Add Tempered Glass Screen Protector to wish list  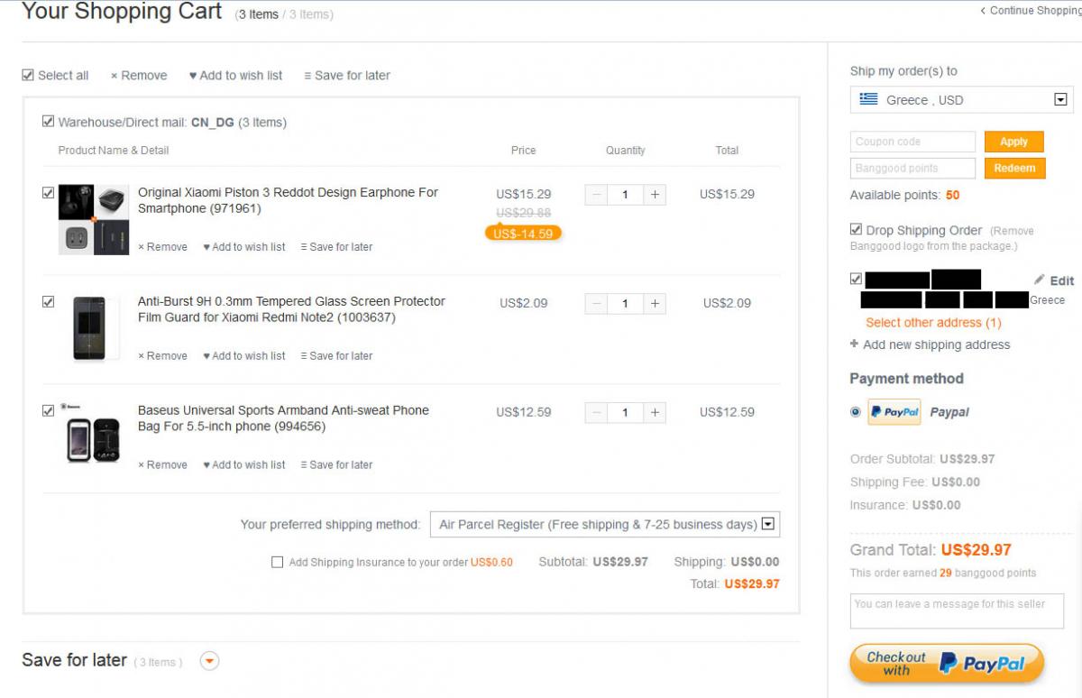click(x=244, y=356)
